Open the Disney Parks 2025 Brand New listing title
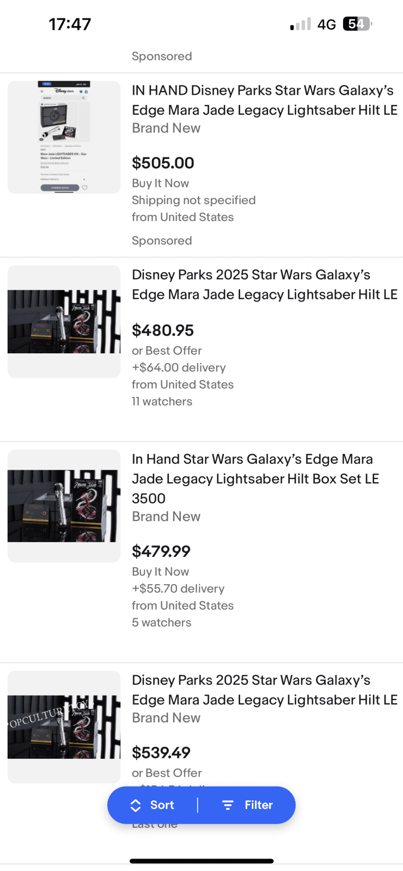Image resolution: width=403 pixels, height=871 pixels. pos(264,690)
